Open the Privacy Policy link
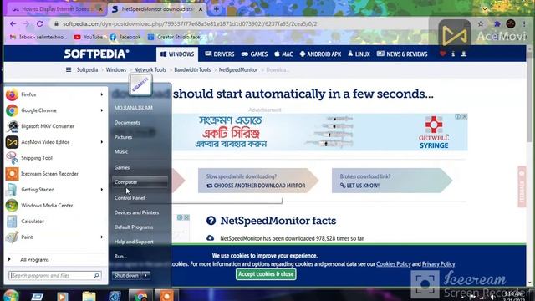This screenshot has height=301, width=535. 438,264
